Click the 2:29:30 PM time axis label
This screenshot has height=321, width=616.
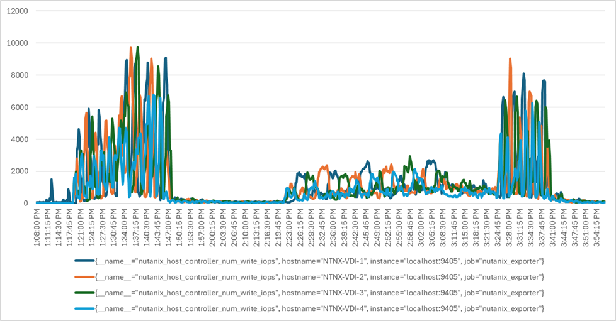tap(312, 228)
